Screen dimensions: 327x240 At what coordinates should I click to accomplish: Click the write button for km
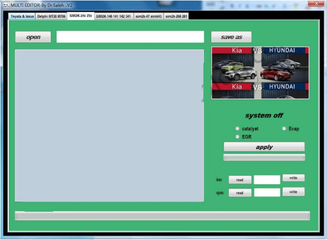pyautogui.click(x=293, y=178)
